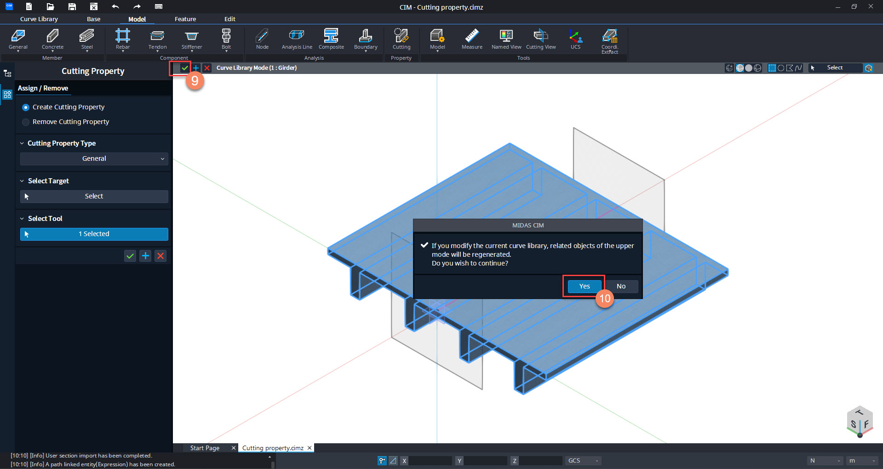Open Cutting Property Type General dropdown

coord(94,158)
